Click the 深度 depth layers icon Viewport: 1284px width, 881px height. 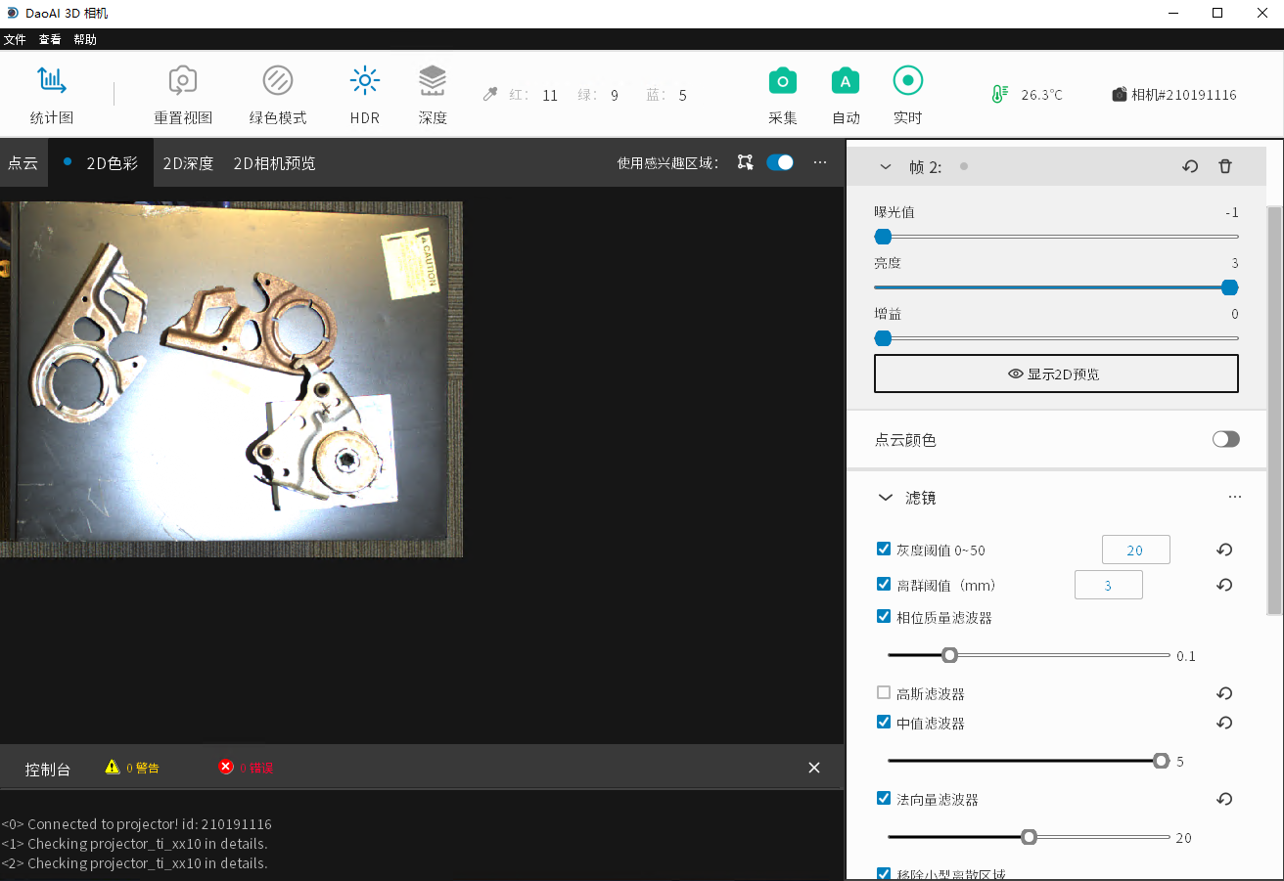(x=433, y=82)
